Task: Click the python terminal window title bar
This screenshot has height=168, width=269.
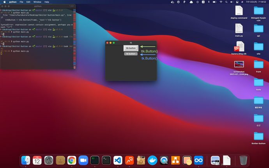Action: 38,6
